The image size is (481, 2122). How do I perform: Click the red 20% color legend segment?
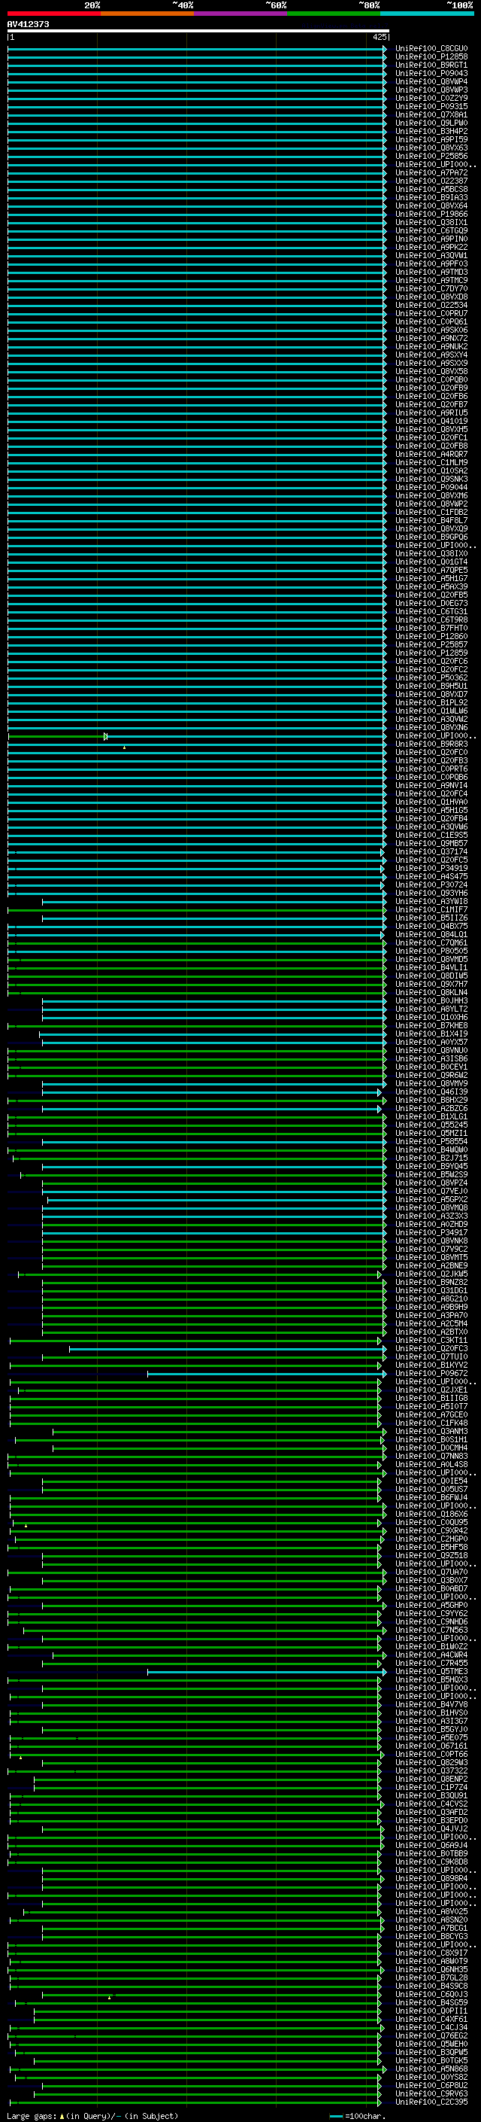[x=53, y=14]
